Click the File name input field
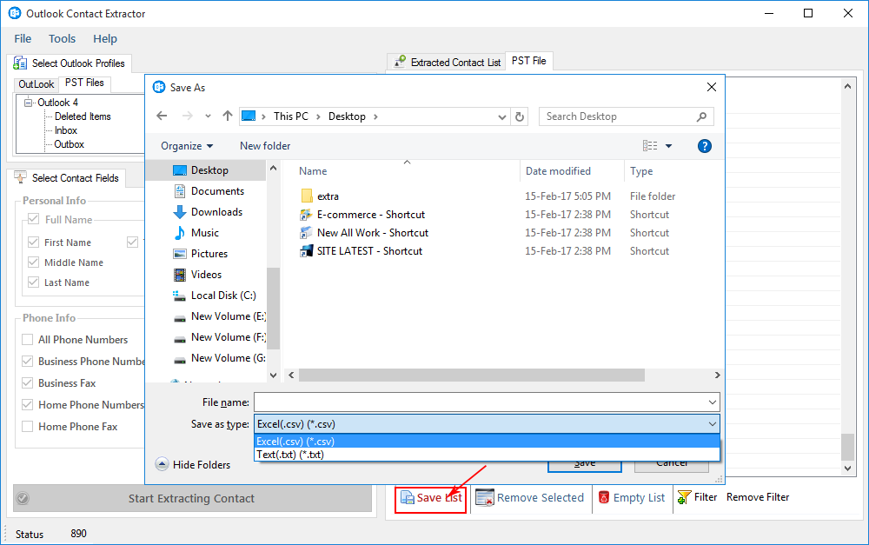Image resolution: width=869 pixels, height=545 pixels. click(x=480, y=402)
